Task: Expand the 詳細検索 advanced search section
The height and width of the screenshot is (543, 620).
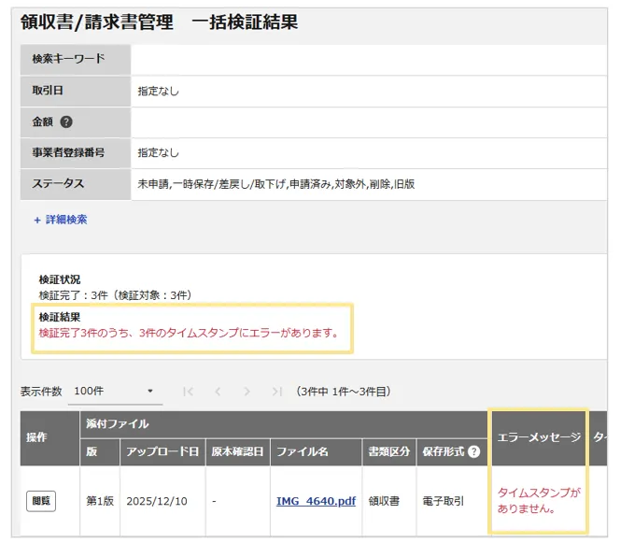Action: click(x=61, y=220)
